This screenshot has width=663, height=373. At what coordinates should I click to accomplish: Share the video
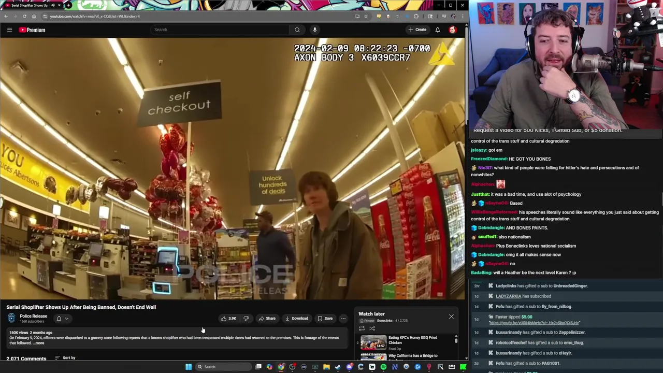click(x=267, y=319)
